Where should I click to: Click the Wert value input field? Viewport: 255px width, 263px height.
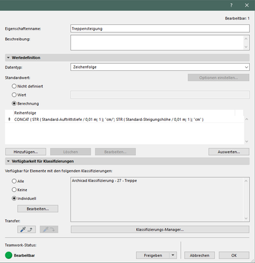pyautogui.click(x=160, y=95)
